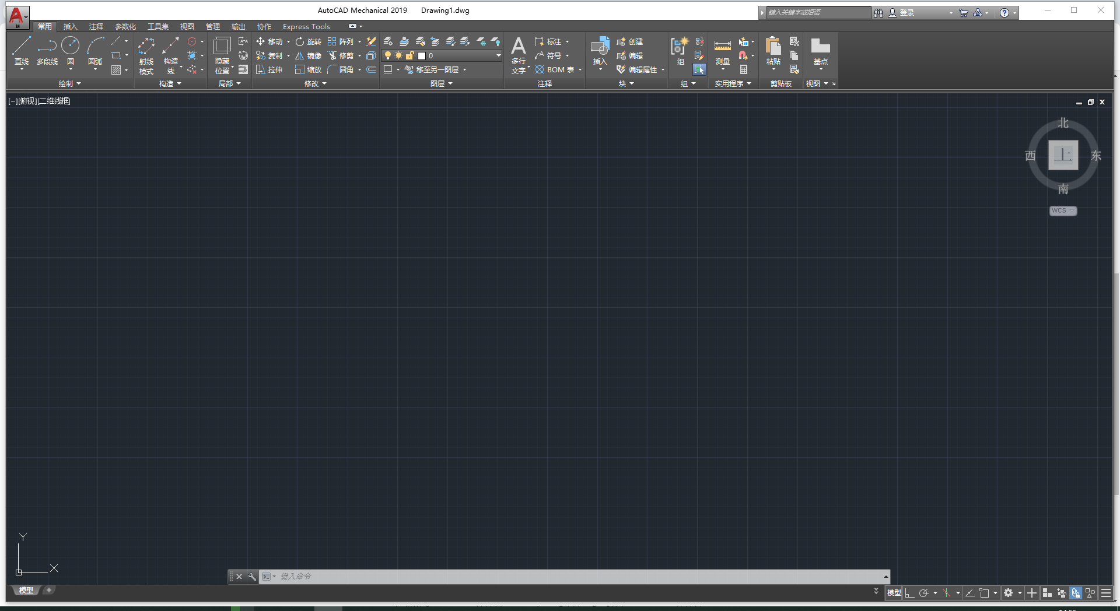Select the 镜像 (Mirror) tool
Image resolution: width=1120 pixels, height=611 pixels.
[x=309, y=55]
